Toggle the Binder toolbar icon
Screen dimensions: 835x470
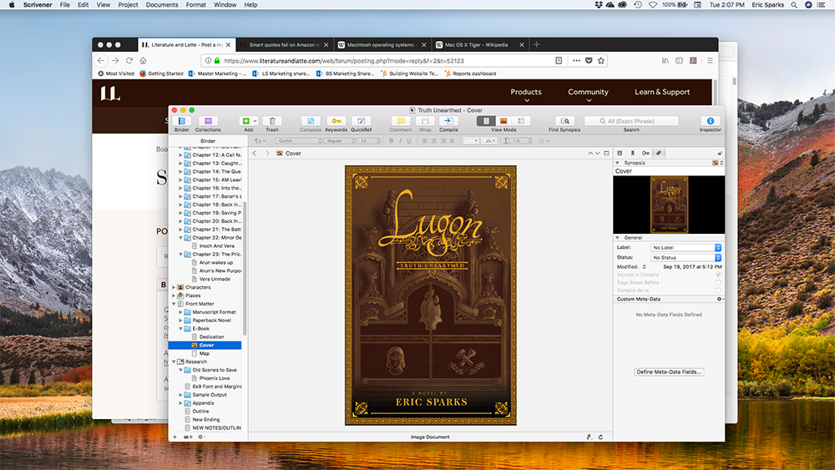click(x=181, y=121)
